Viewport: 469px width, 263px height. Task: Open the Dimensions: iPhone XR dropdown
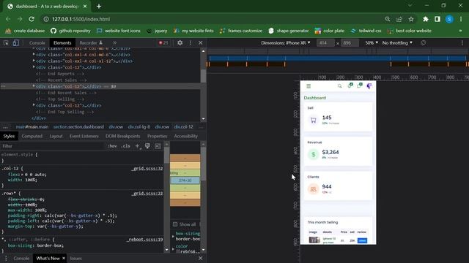tap(285, 43)
